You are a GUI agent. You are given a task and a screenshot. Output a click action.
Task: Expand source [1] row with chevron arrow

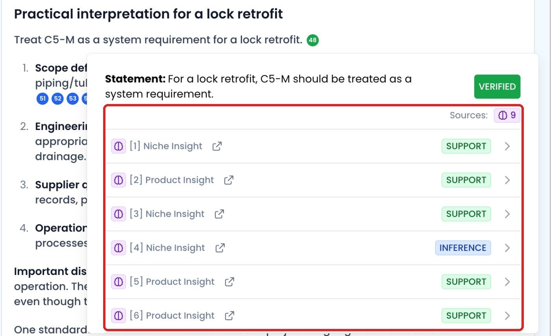(x=507, y=146)
